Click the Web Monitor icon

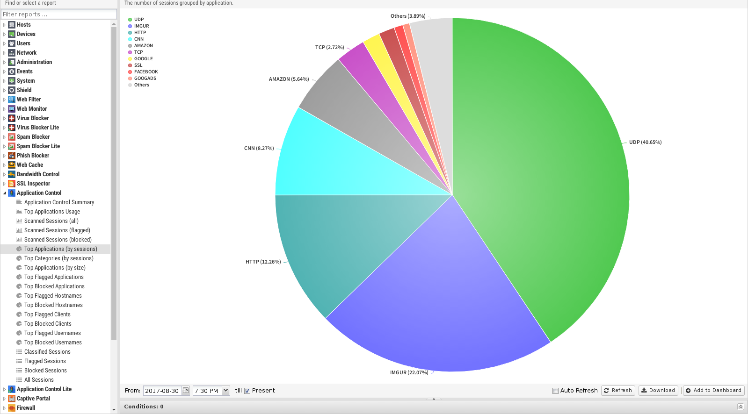(12, 109)
